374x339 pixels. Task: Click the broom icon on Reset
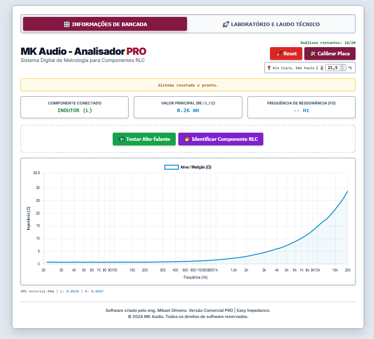[279, 54]
